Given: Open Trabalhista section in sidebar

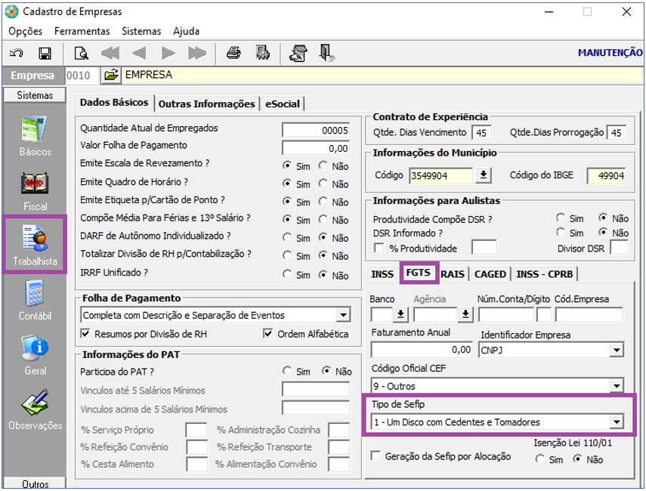Looking at the screenshot, I should [35, 245].
